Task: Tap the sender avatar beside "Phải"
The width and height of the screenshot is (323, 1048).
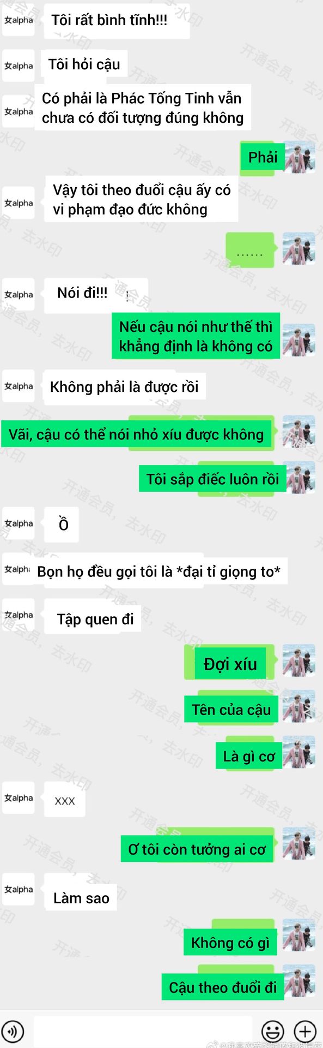Action: point(298,157)
